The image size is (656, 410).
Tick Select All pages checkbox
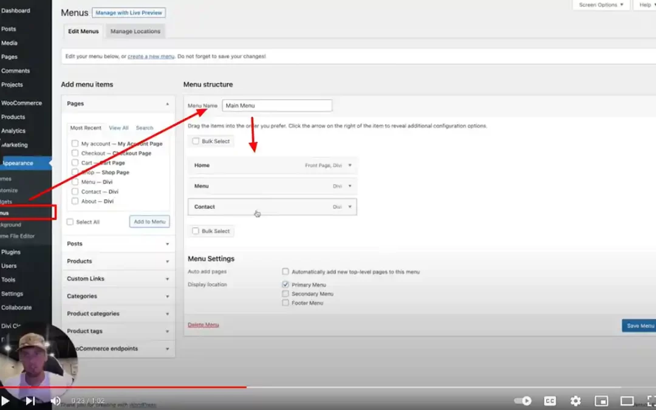[70, 222]
